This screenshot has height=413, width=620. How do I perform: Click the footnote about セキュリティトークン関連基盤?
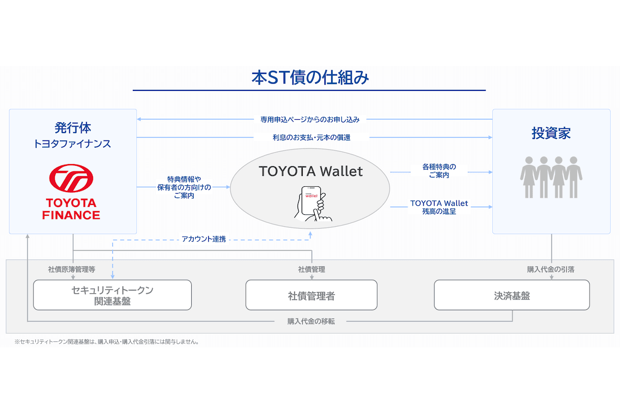coord(107,342)
